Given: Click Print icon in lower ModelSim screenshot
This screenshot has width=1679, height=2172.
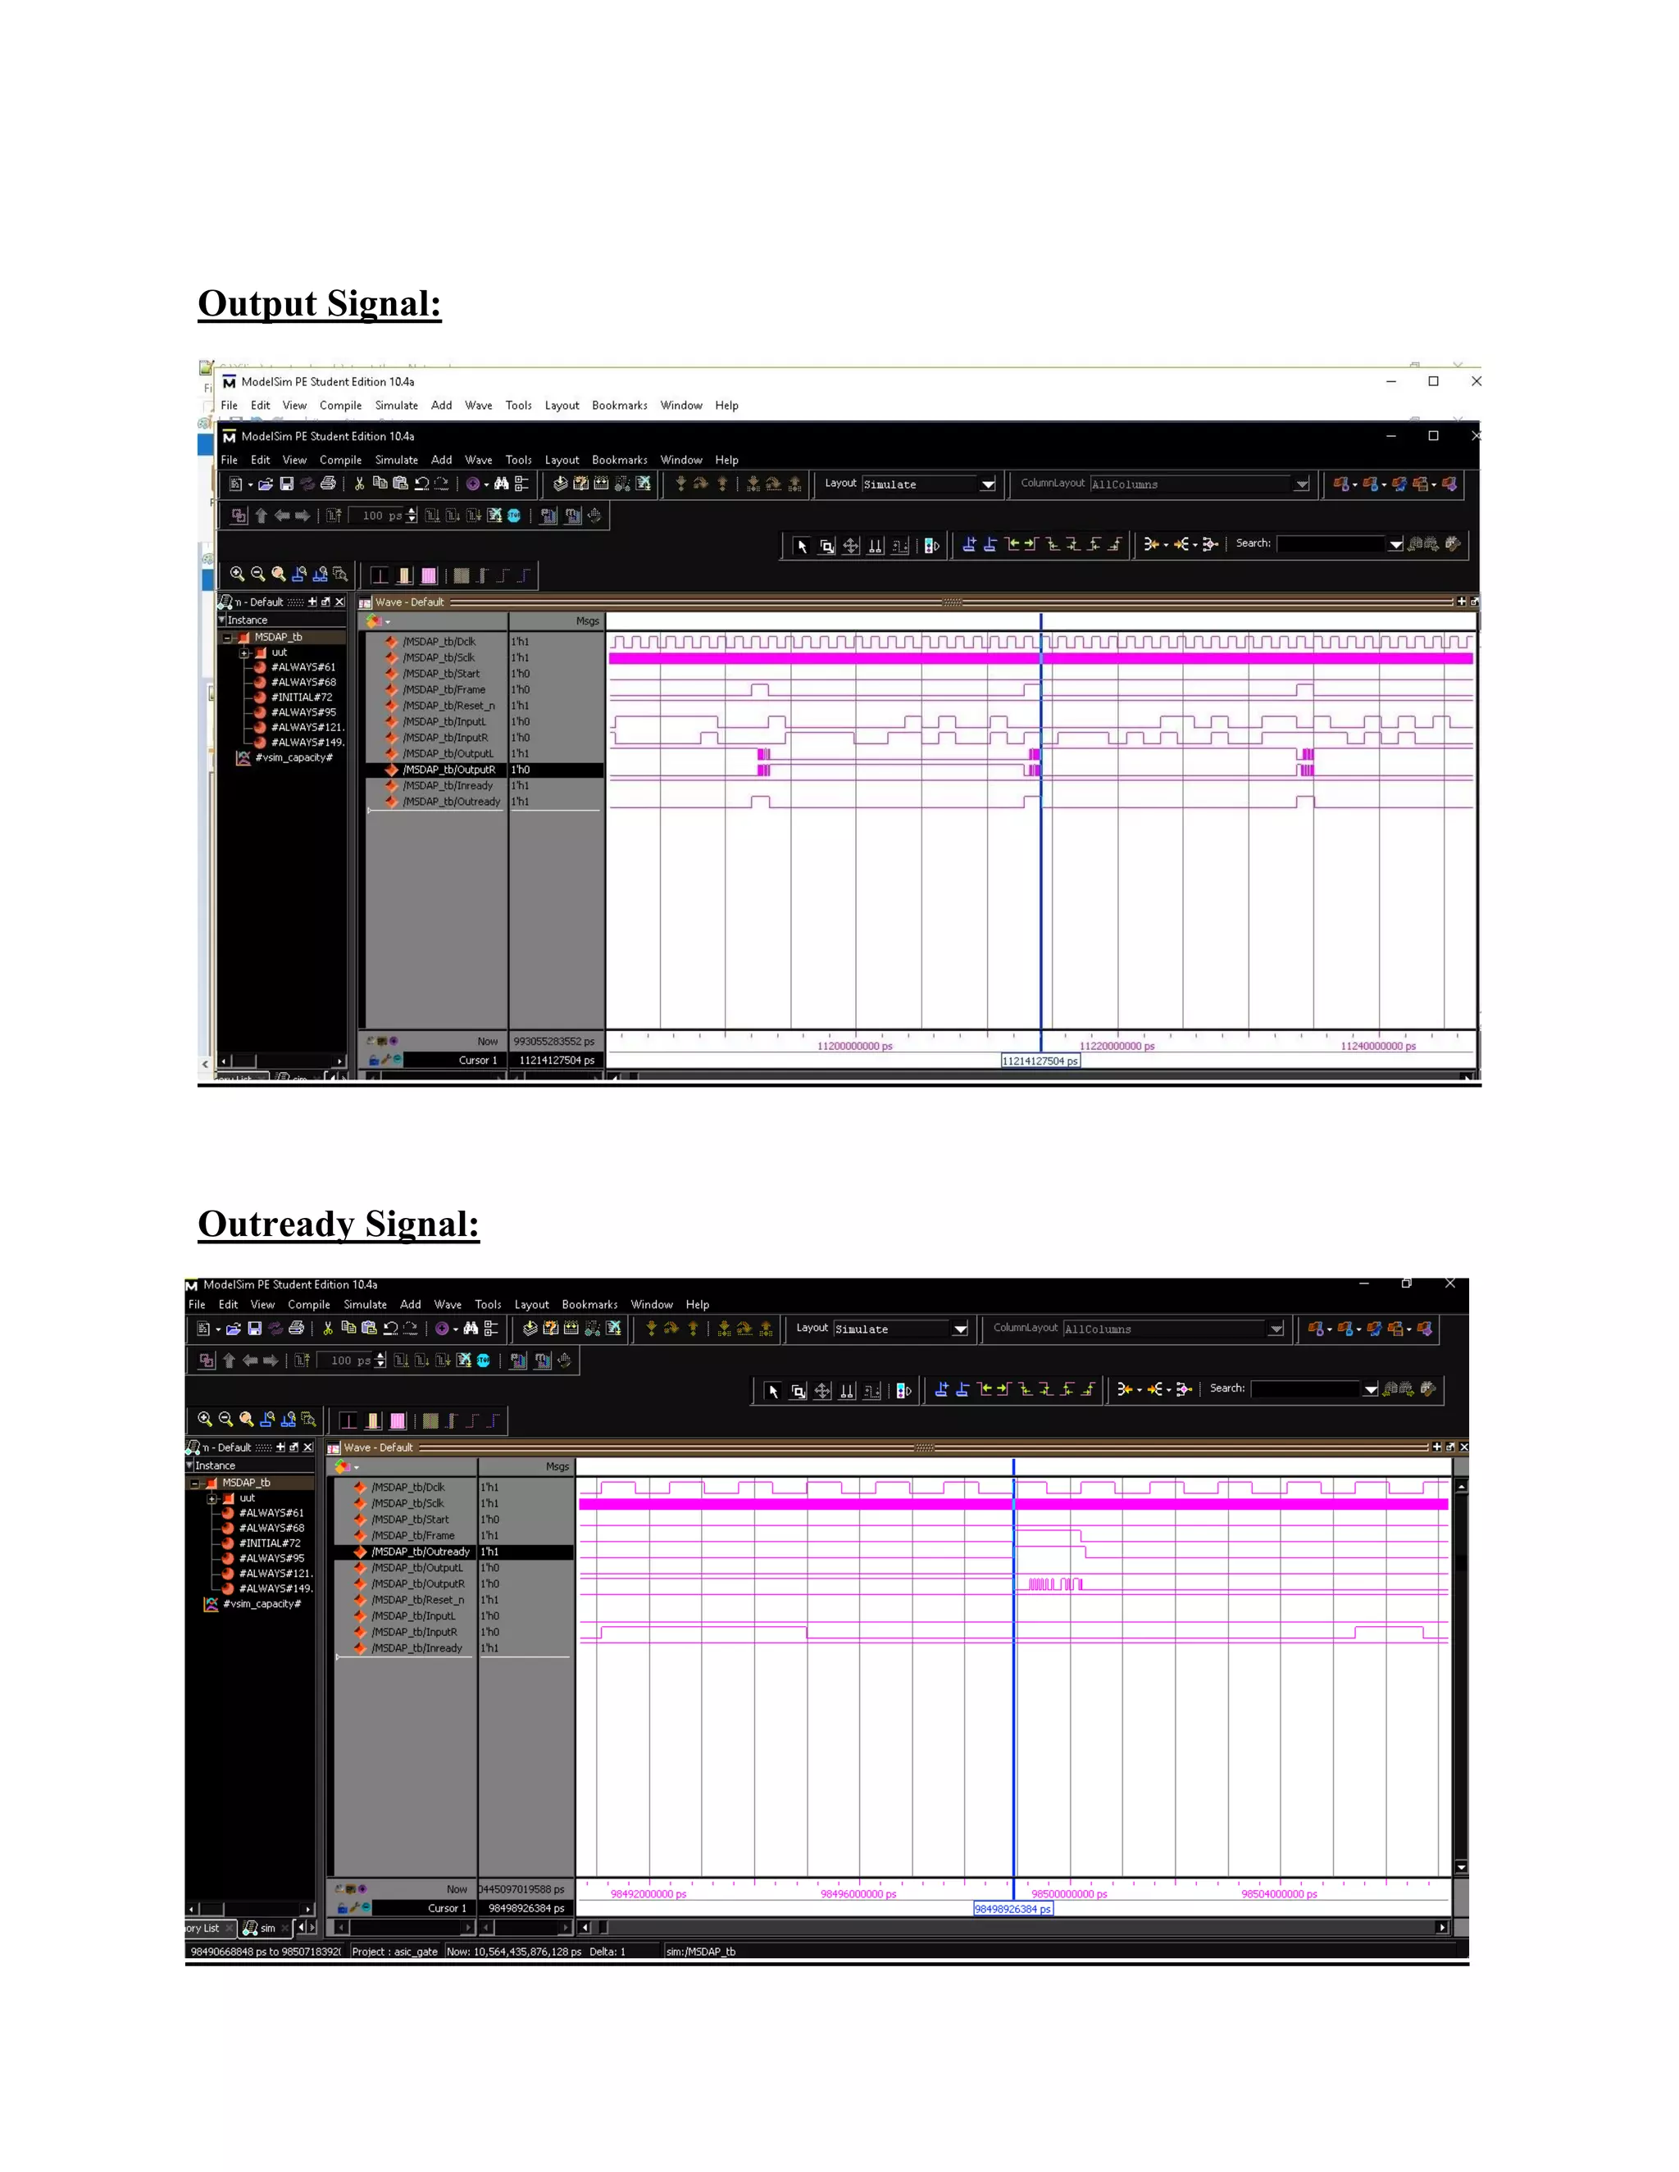Looking at the screenshot, I should [297, 1329].
